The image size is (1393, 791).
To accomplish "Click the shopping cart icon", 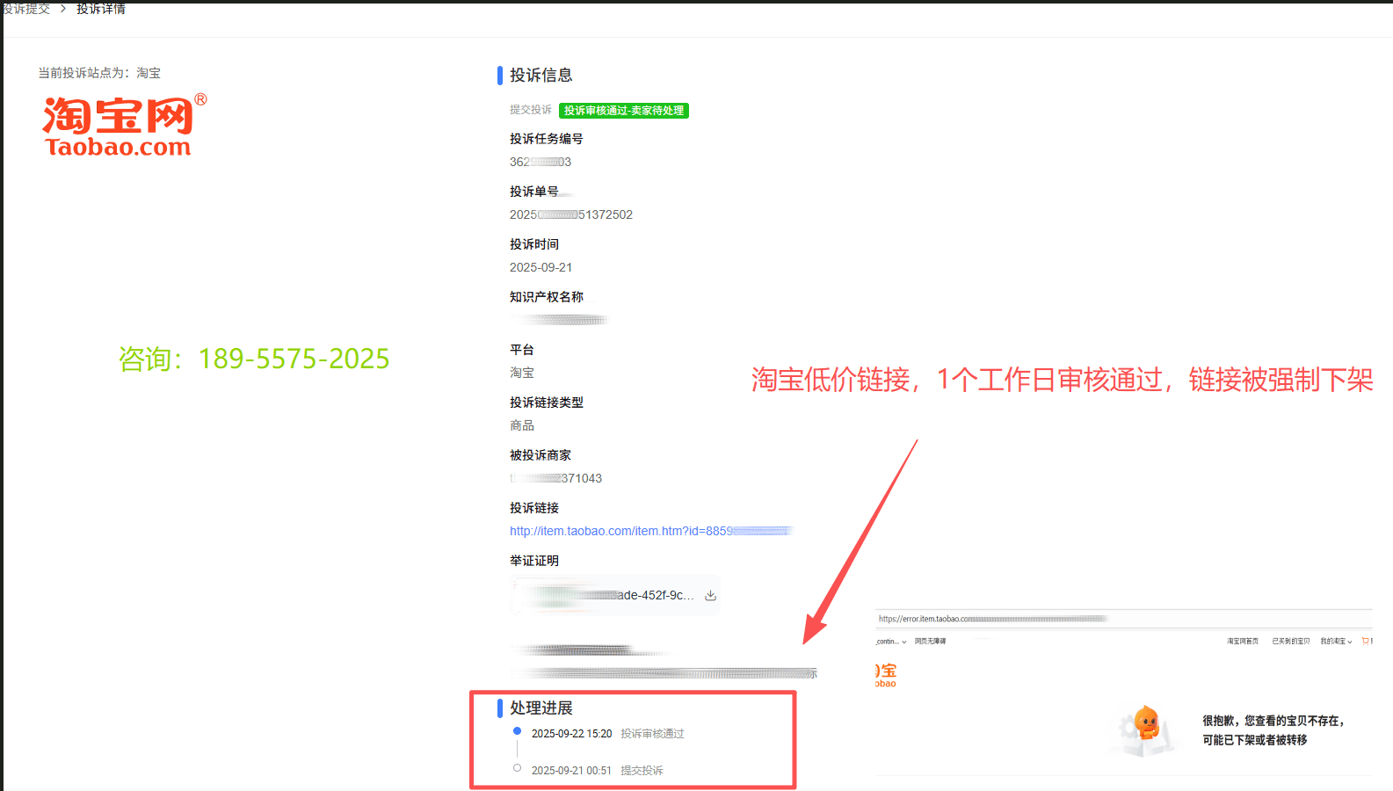I will tap(1366, 642).
